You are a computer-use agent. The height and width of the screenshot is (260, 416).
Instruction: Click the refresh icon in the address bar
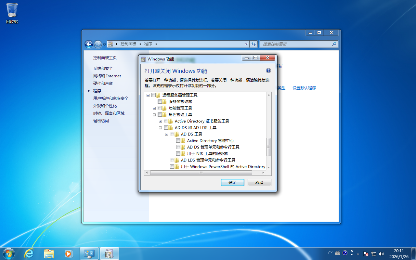coord(253,44)
